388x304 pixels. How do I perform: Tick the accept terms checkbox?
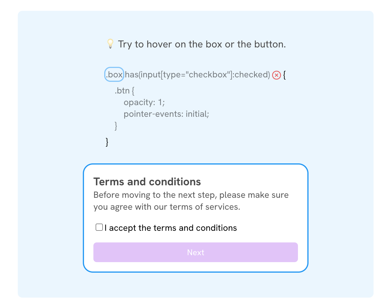99,227
